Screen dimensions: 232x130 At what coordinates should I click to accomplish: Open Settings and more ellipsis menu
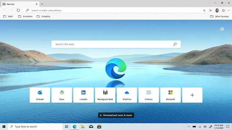coord(228,10)
